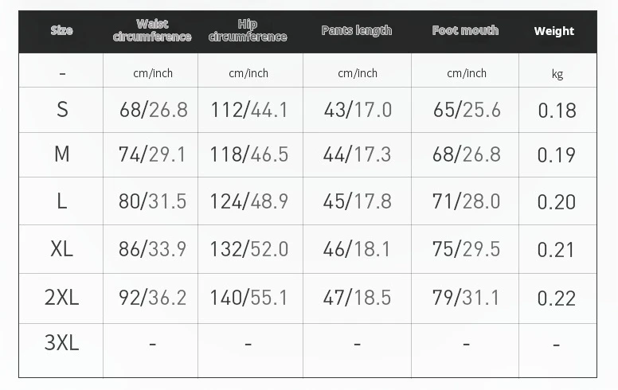Click the 45/17.8 pants length cell
The height and width of the screenshot is (390, 618).
(x=357, y=201)
